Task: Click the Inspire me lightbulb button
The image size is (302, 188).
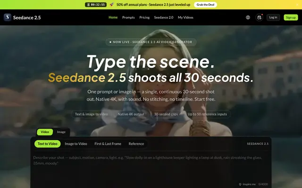Action: click(247, 184)
